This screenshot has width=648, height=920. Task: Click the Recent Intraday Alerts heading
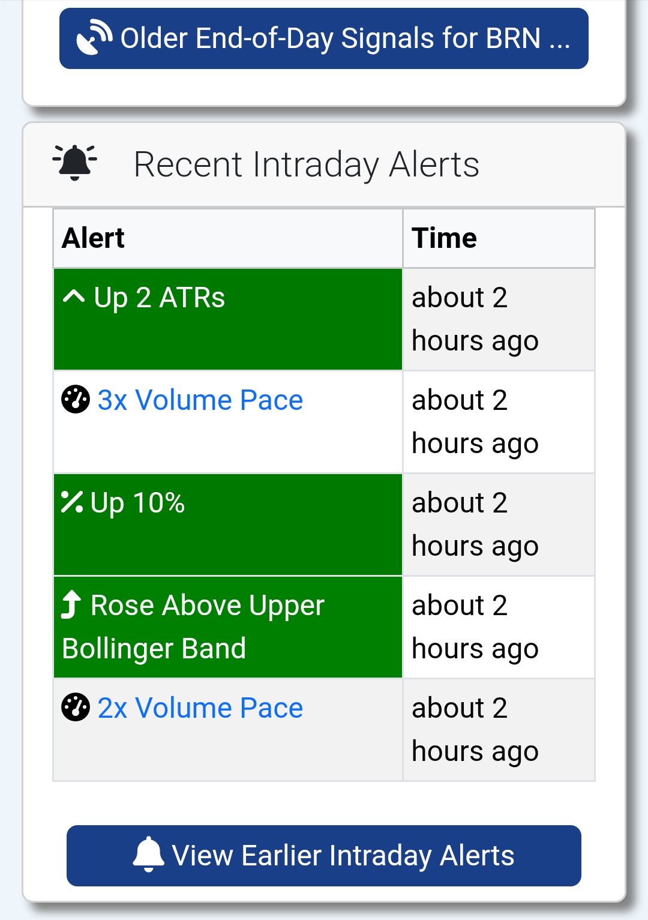[307, 164]
